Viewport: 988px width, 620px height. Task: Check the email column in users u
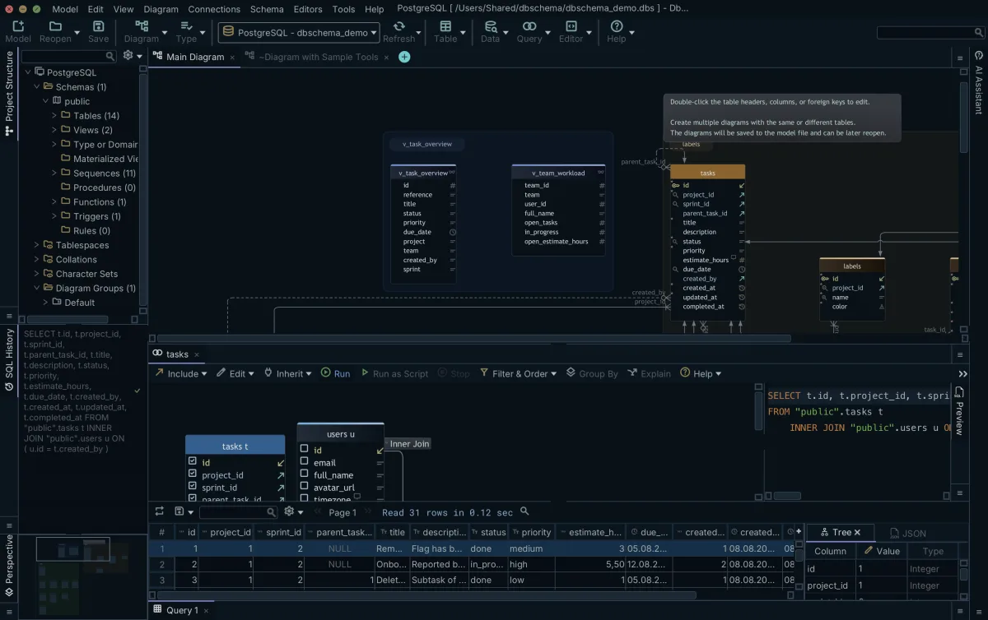[304, 462]
